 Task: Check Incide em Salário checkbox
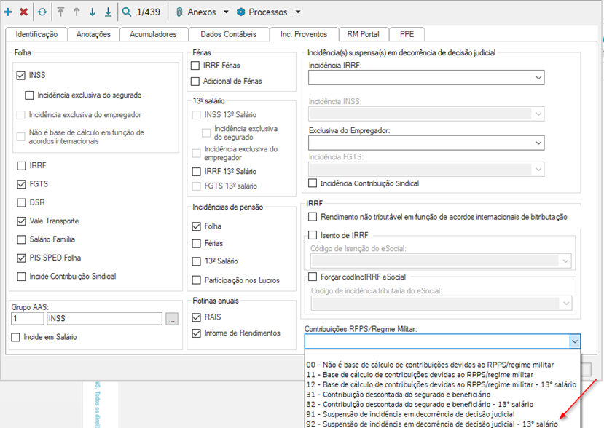[x=15, y=337]
